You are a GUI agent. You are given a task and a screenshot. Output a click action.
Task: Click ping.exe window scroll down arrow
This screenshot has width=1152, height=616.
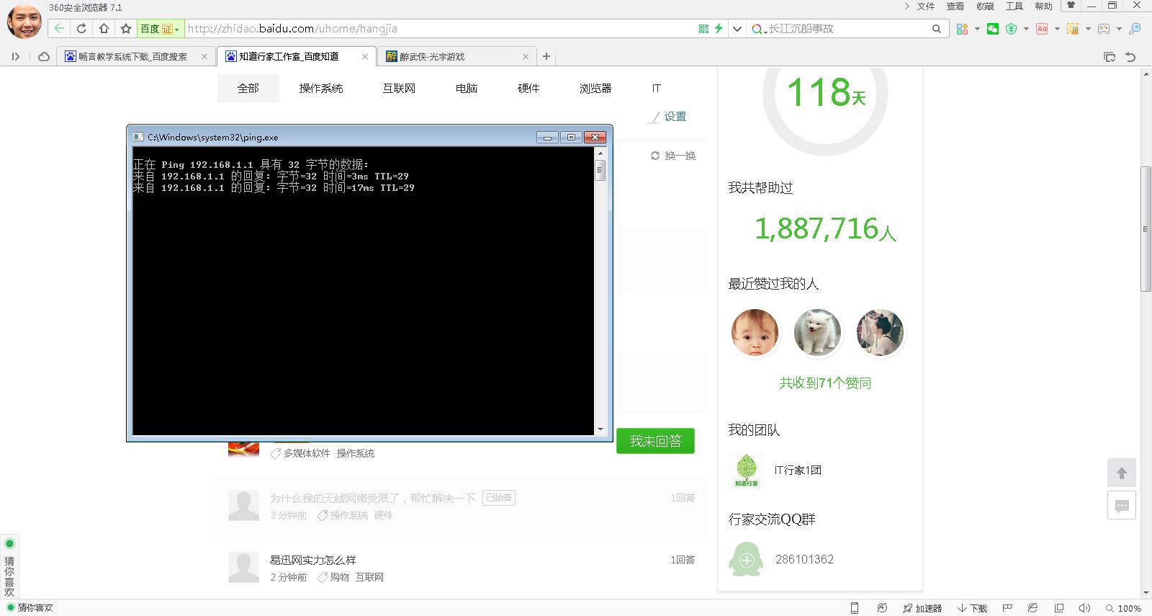(x=600, y=429)
